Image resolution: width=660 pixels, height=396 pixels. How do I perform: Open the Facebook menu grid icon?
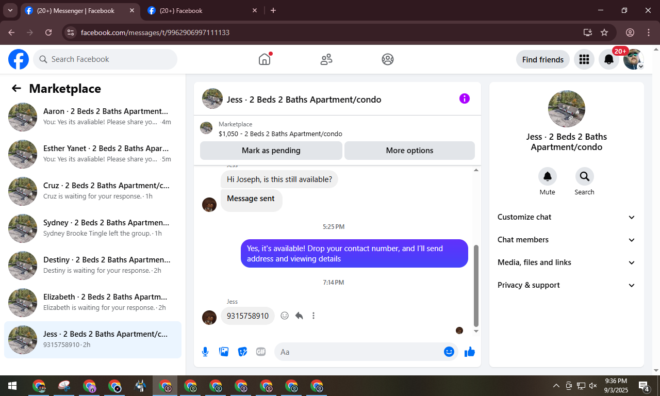(584, 59)
